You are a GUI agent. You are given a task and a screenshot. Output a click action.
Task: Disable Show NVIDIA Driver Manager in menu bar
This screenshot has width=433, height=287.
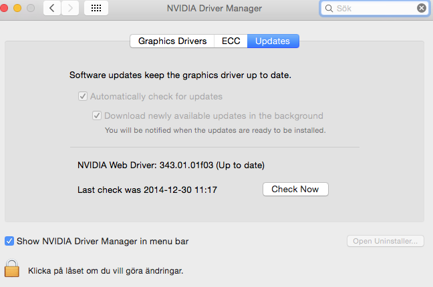(9, 241)
